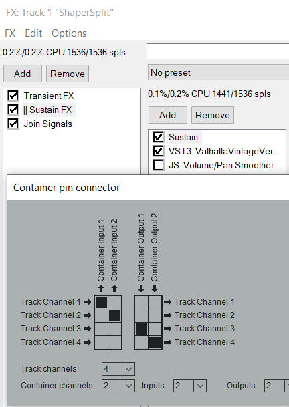Select the VST3: ValhallaVintageVerb entry
This screenshot has width=289, height=407.
[223, 151]
